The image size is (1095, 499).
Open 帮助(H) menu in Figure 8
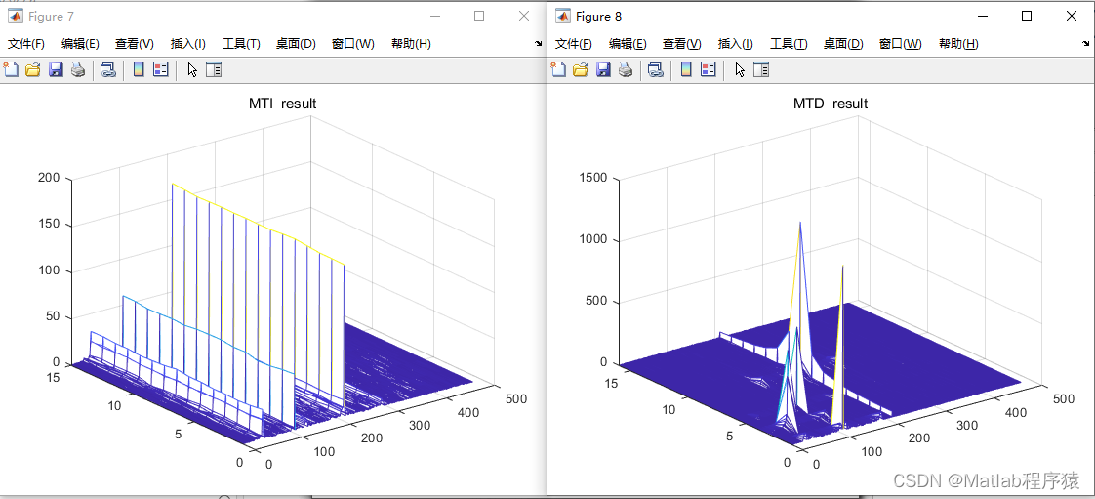[x=958, y=44]
